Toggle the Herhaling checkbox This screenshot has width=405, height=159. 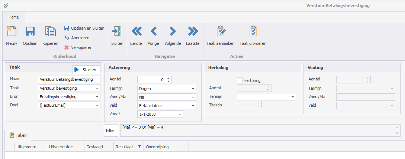[x=240, y=80]
